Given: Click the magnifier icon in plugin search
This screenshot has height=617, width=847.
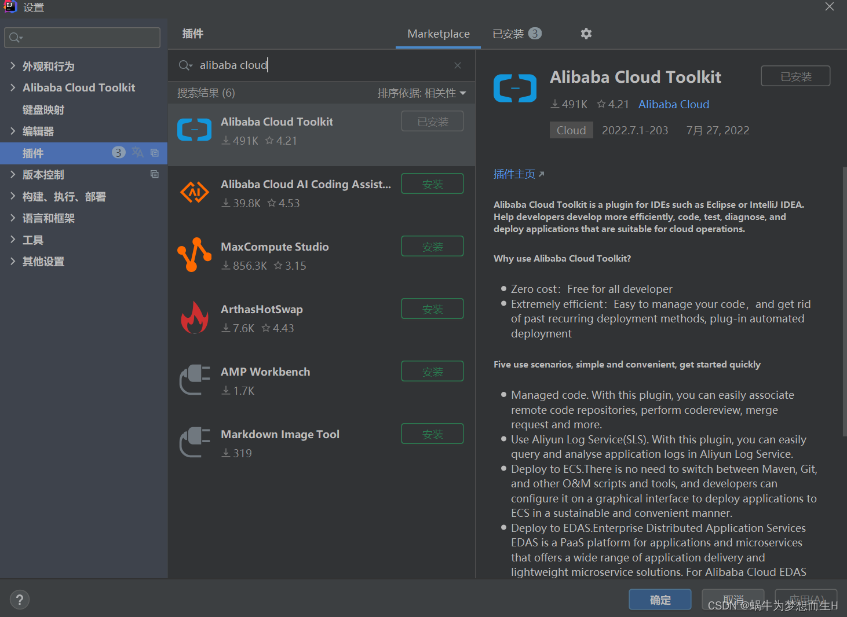Looking at the screenshot, I should pyautogui.click(x=185, y=65).
